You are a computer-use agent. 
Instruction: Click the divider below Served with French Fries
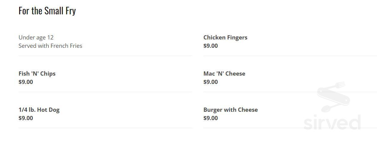[x=105, y=56]
